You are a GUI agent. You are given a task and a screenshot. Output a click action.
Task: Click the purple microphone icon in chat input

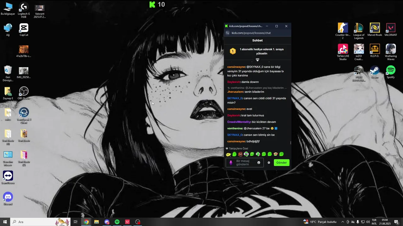[231, 163]
